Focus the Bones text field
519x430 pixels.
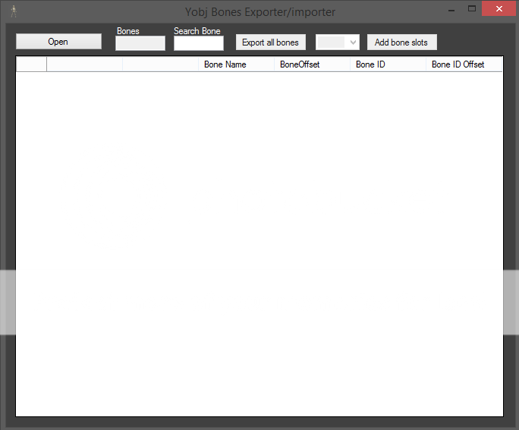click(x=140, y=44)
